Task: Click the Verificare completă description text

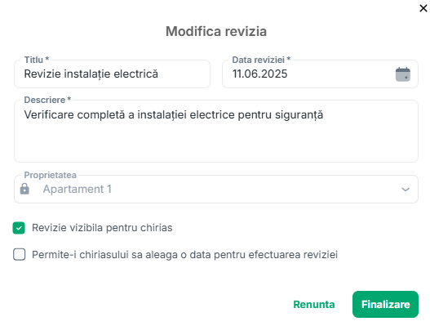Action: click(173, 115)
